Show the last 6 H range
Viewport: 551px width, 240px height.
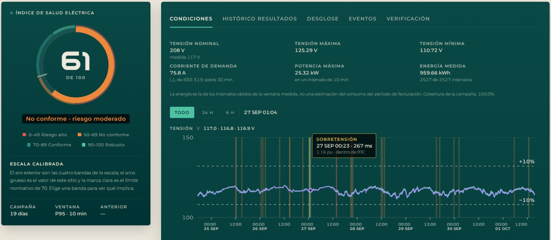coord(230,113)
